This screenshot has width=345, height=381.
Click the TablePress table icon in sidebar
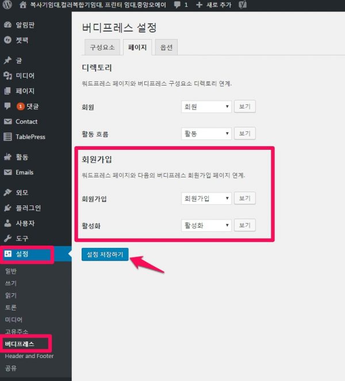coord(7,137)
